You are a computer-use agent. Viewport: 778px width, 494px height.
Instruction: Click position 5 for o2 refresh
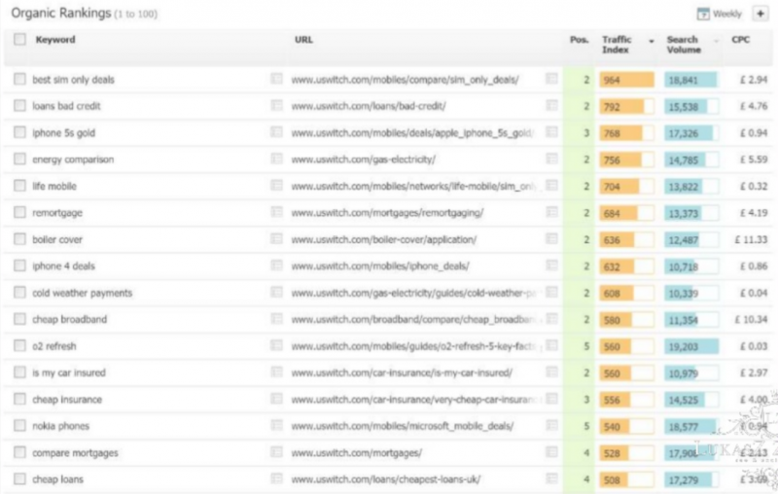pyautogui.click(x=586, y=346)
